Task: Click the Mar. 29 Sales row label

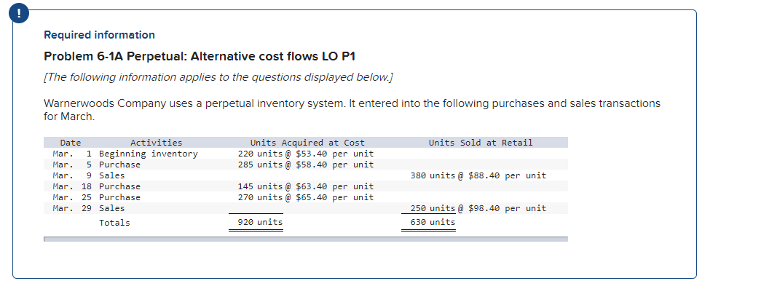Action: (111, 208)
